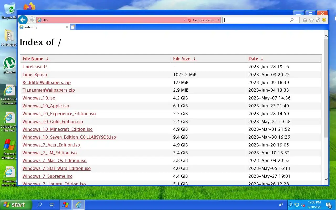Switch to Internet Explorer taskbar button
This screenshot has width=336, height=210.
(78, 205)
